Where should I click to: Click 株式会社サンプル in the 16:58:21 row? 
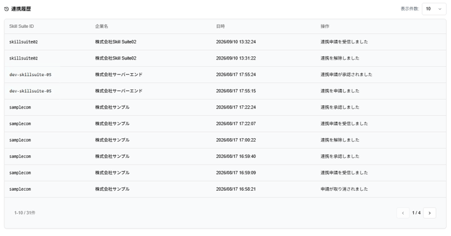coord(112,189)
